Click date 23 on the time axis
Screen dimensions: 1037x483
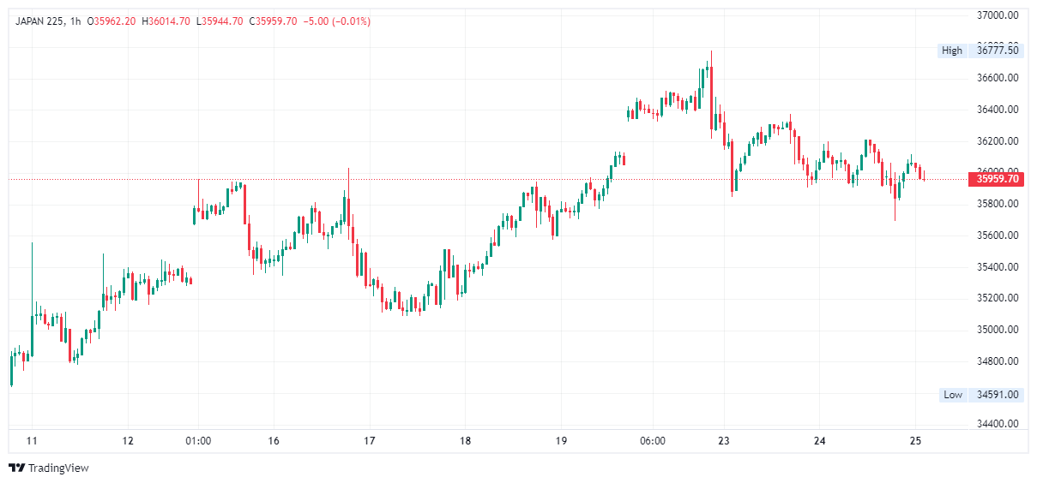pyautogui.click(x=723, y=441)
